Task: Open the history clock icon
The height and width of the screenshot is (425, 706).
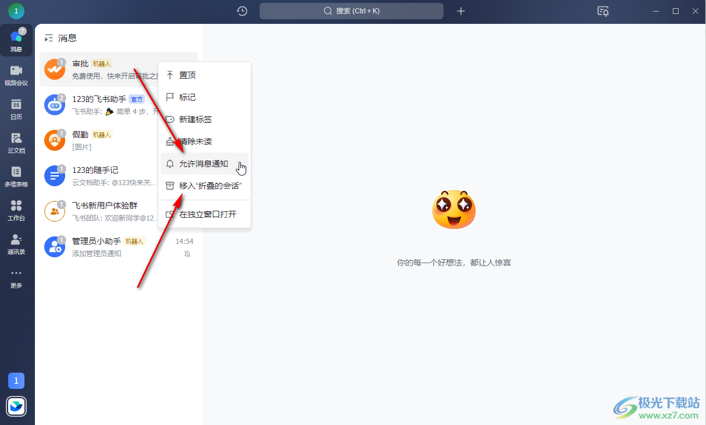Action: [242, 10]
